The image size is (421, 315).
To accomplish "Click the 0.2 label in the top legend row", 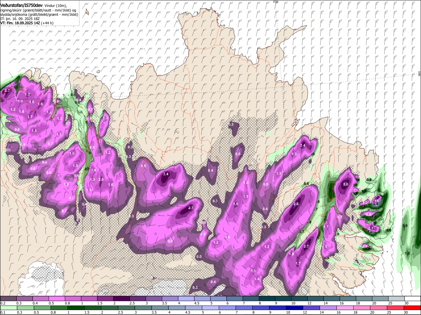I will coord(3,303).
